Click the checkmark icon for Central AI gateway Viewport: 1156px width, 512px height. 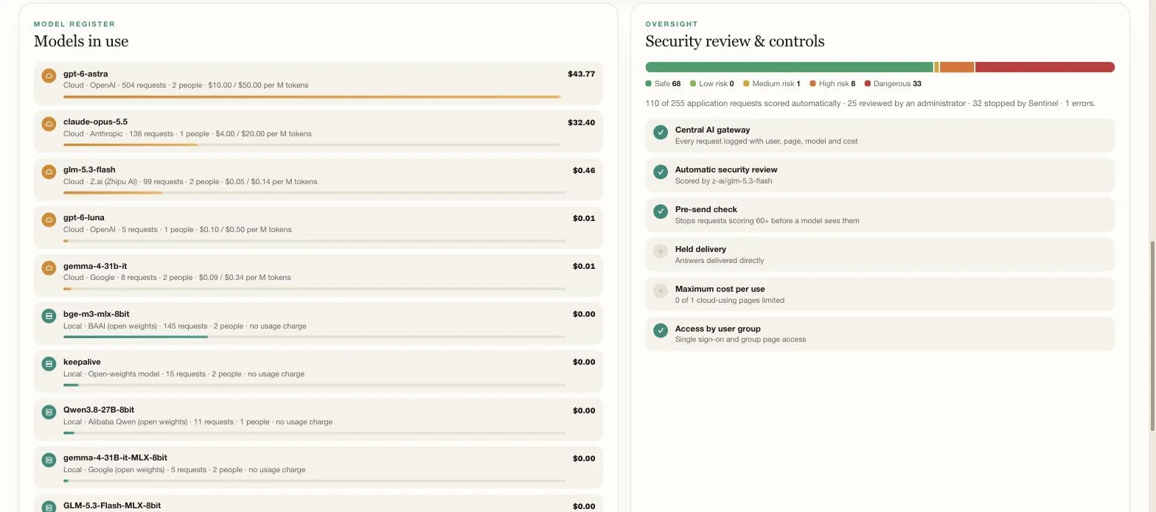(x=661, y=132)
